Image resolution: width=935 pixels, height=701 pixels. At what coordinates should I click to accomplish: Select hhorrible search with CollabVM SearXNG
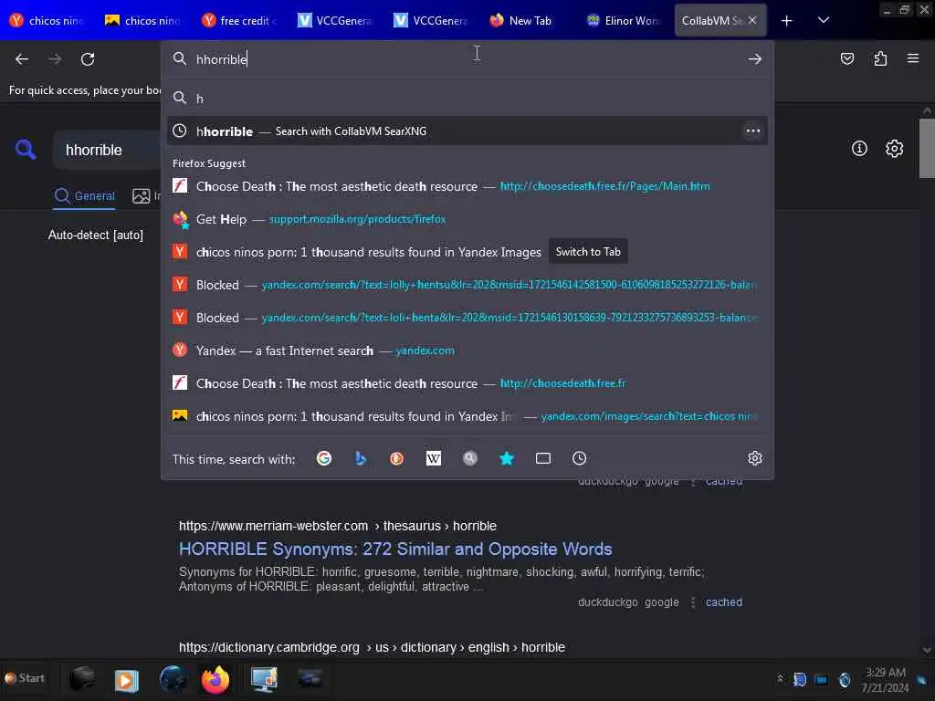point(467,131)
